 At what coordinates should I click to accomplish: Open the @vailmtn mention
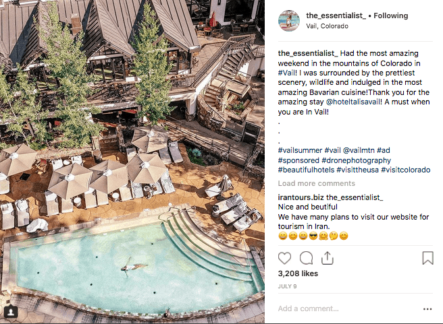click(359, 150)
